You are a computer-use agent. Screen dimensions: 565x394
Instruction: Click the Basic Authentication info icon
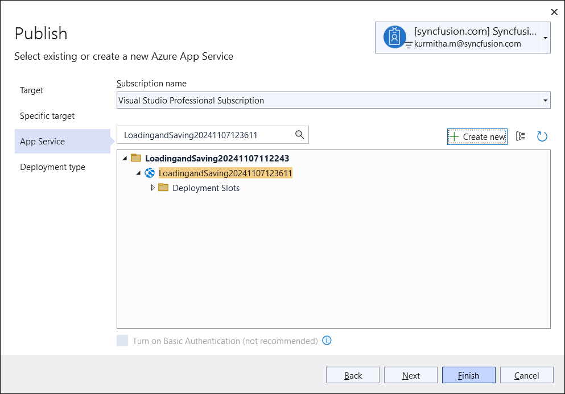click(327, 341)
